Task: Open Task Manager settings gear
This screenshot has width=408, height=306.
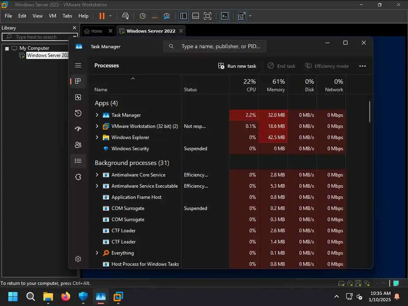Action: [78, 259]
